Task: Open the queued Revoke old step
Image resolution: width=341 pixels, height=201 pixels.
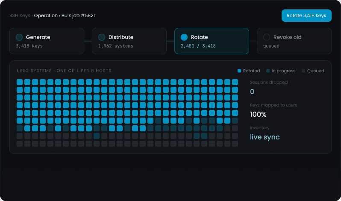Action: (294, 41)
